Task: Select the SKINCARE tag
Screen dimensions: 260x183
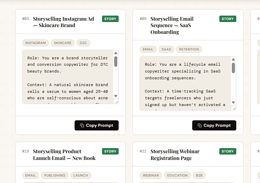Action: 63,43
